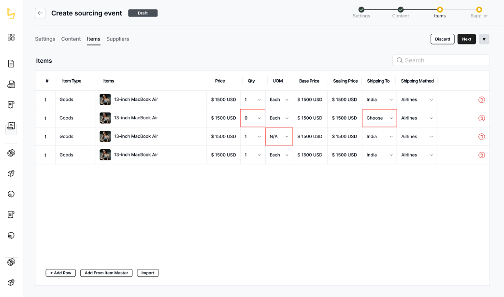Click the dashboard grid icon in sidebar
504x297 pixels.
(x=11, y=37)
